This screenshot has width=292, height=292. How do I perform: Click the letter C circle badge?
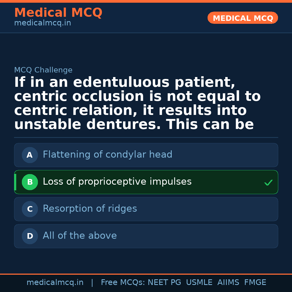coord(30,209)
